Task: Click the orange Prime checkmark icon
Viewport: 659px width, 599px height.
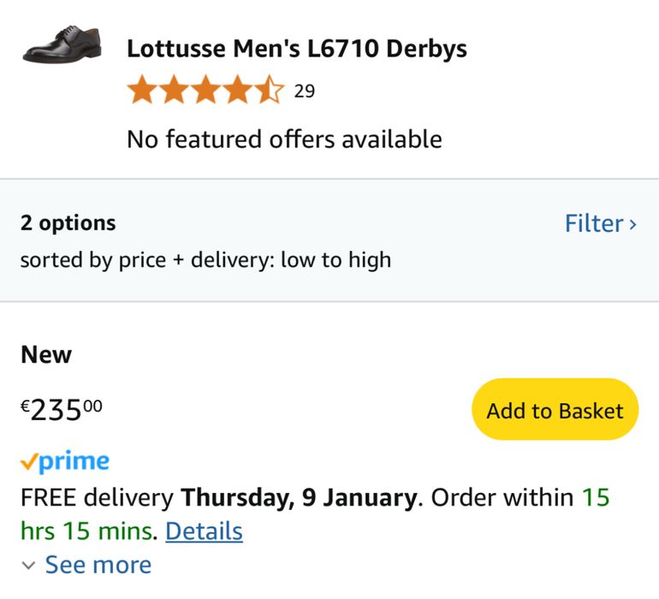Action: [29, 462]
